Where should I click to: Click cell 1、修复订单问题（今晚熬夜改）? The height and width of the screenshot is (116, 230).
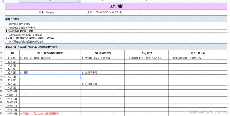coord(198,58)
